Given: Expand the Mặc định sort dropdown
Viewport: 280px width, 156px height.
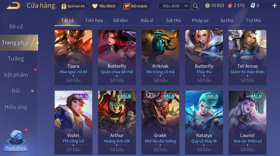Looking at the screenshot, I should click(174, 6).
